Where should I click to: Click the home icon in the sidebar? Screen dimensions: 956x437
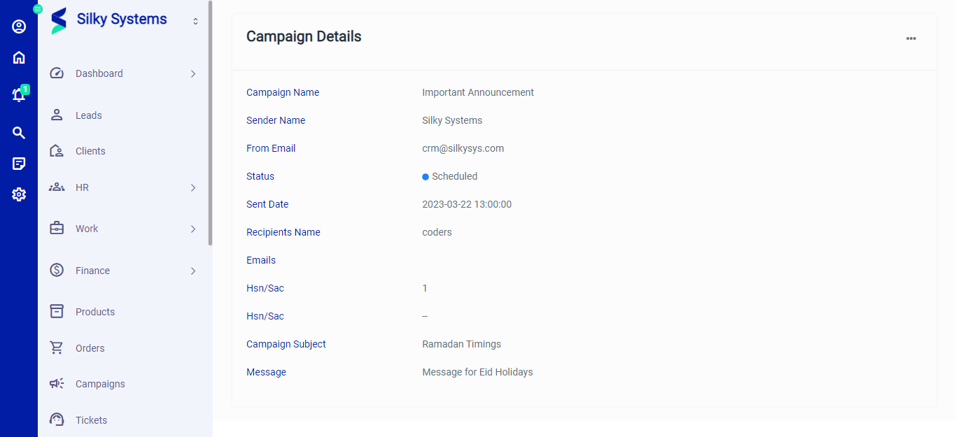click(x=18, y=57)
